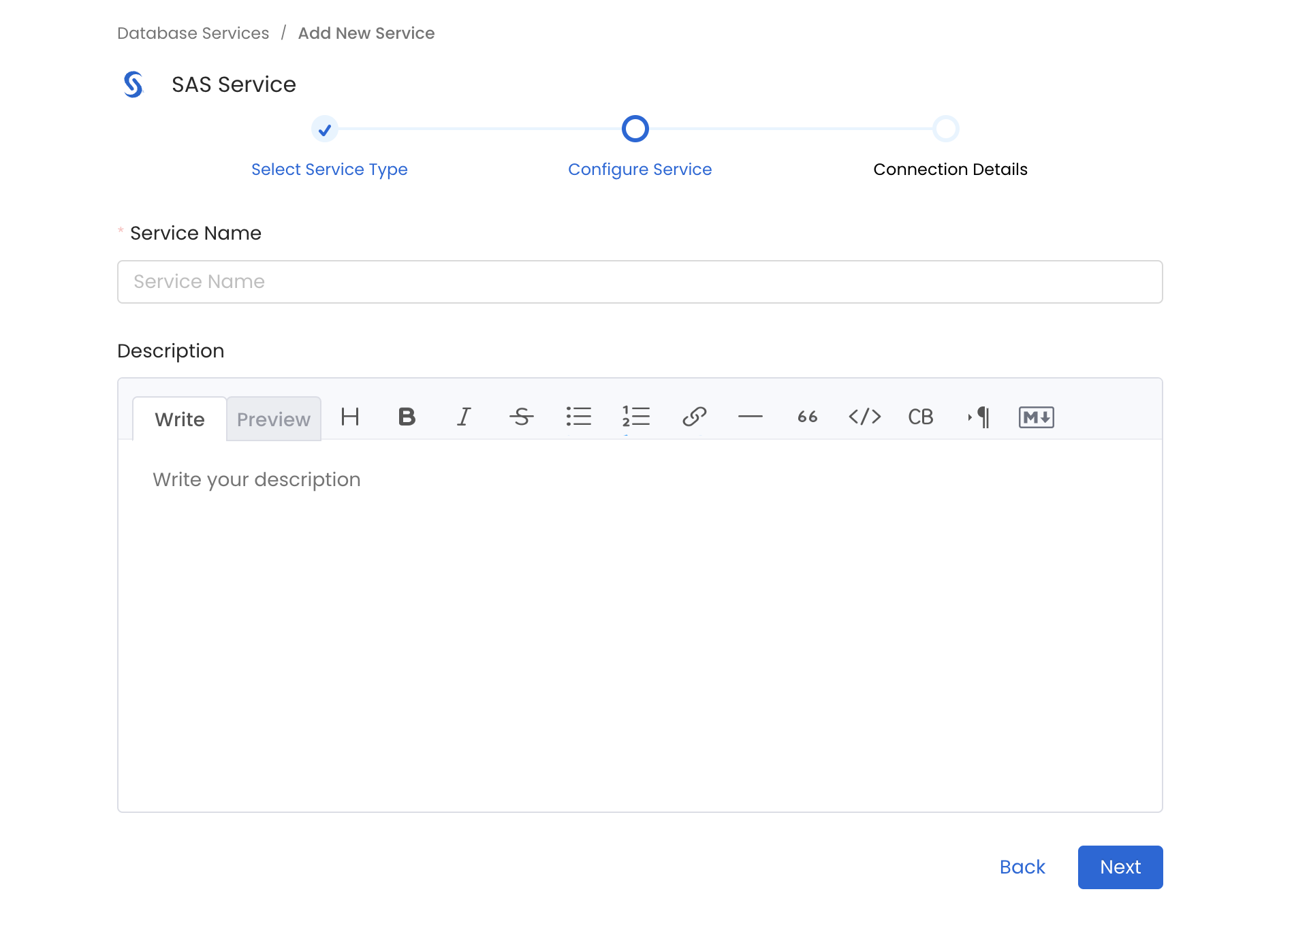This screenshot has width=1294, height=945.
Task: Insert a hyperlink in the description
Action: click(694, 417)
